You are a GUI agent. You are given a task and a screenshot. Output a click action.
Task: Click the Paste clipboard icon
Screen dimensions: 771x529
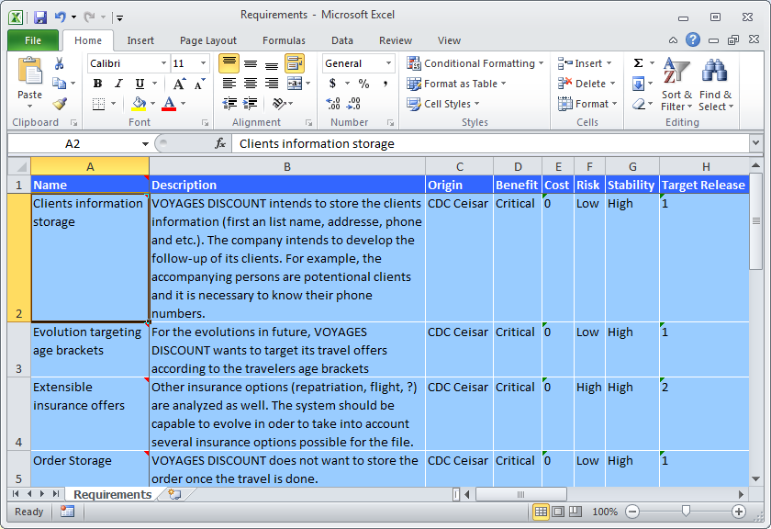coord(30,70)
